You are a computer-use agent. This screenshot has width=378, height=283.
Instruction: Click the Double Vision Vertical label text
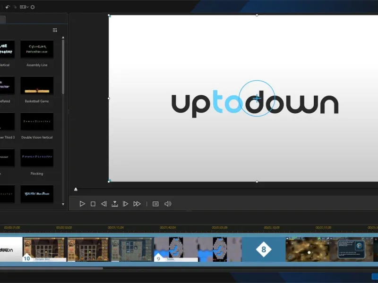coord(37,137)
